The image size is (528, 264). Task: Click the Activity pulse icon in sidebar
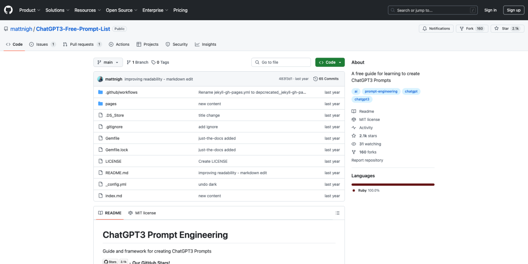tap(354, 127)
